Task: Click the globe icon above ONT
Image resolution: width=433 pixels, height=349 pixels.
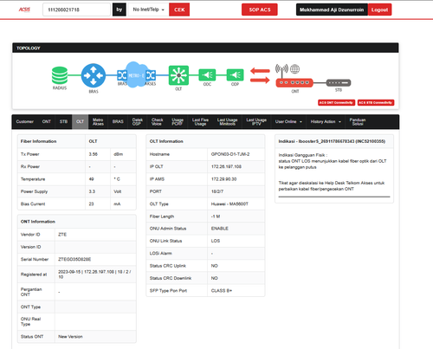Action: (x=294, y=68)
